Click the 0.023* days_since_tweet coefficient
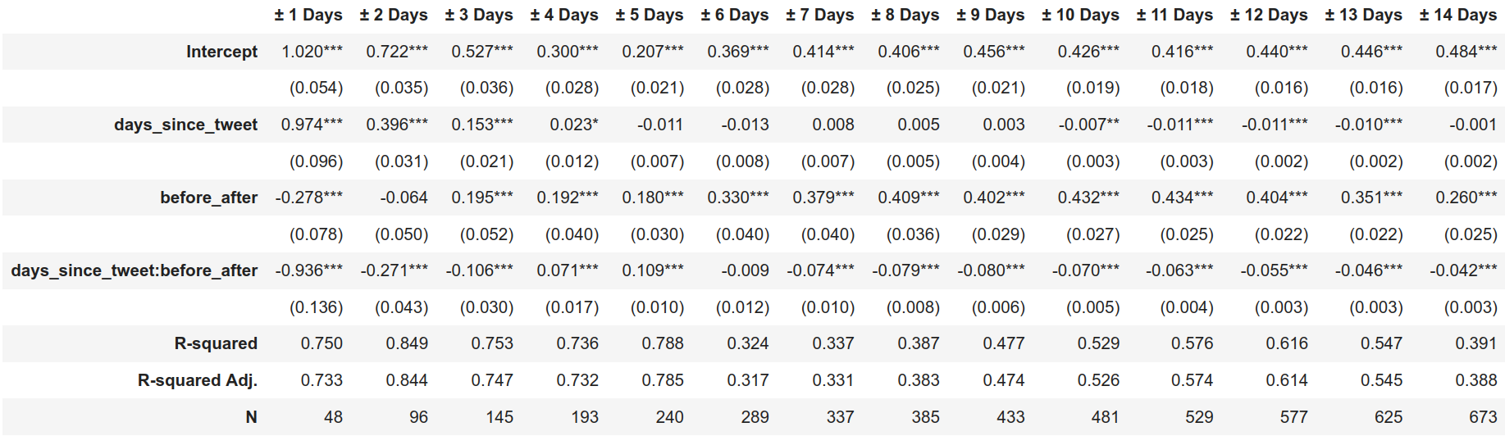Screen dimensions: 1505x436 pos(574,125)
